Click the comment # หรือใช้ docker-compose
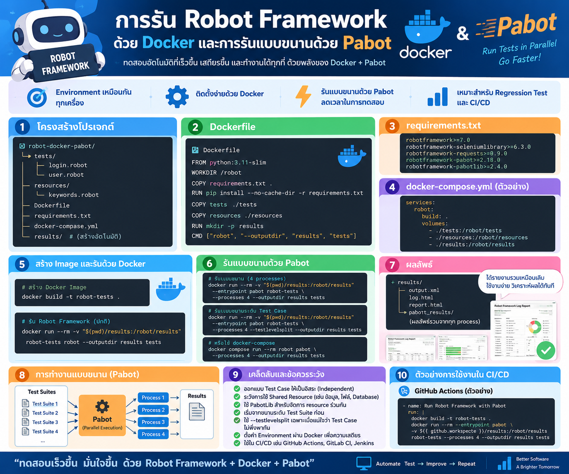 (x=241, y=343)
